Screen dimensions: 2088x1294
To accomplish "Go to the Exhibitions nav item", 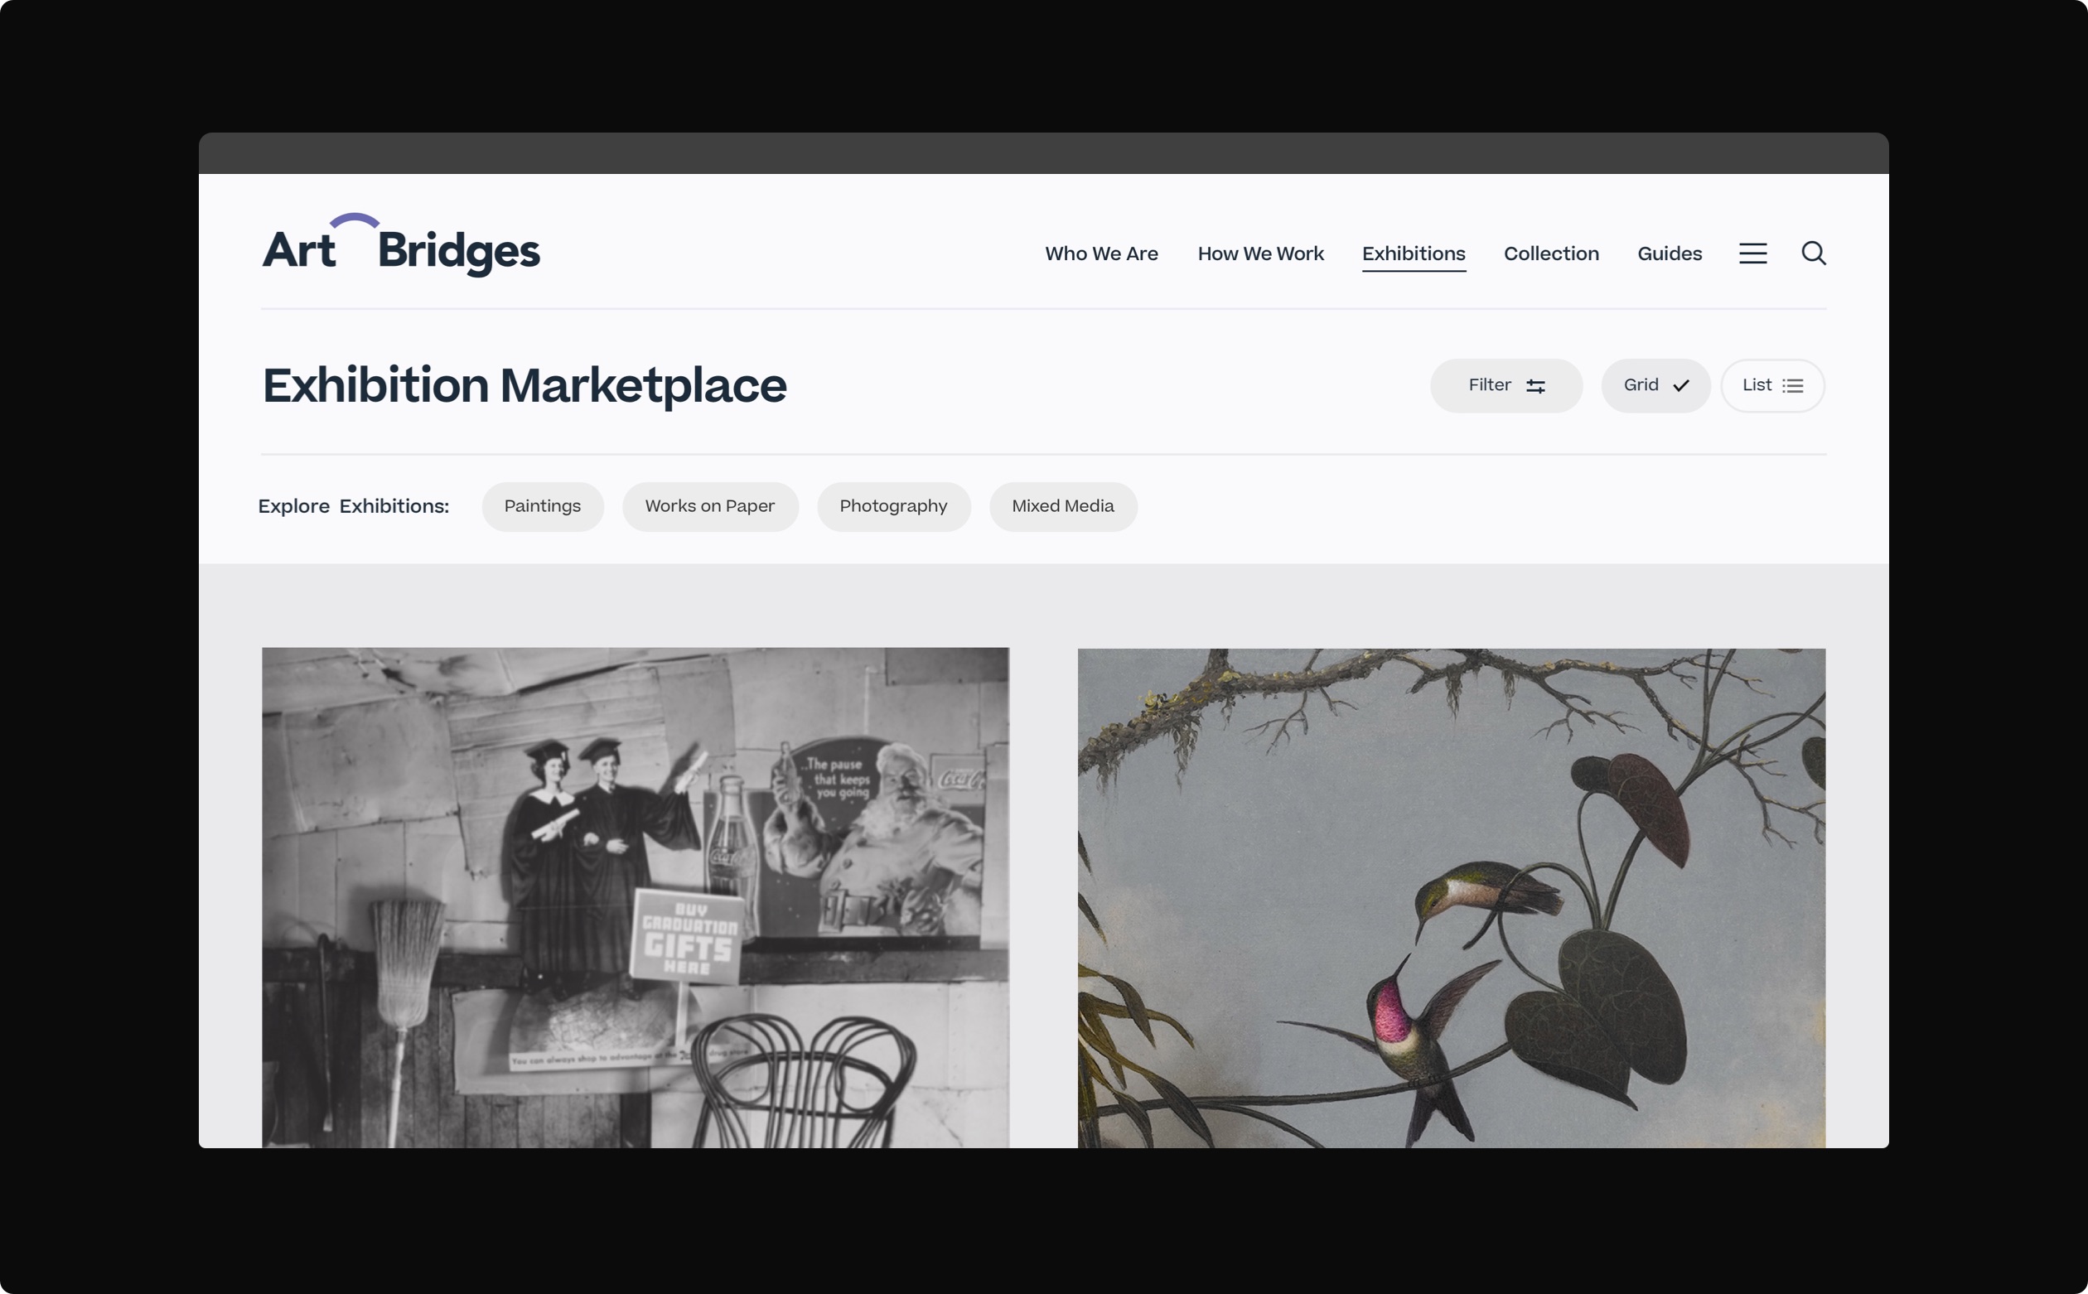I will click(1414, 254).
